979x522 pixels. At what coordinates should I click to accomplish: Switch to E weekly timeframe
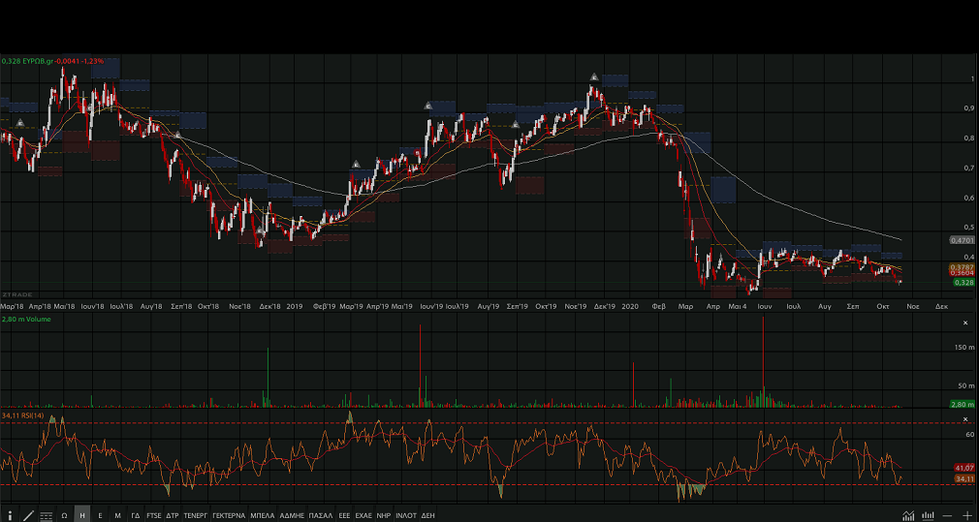100,515
